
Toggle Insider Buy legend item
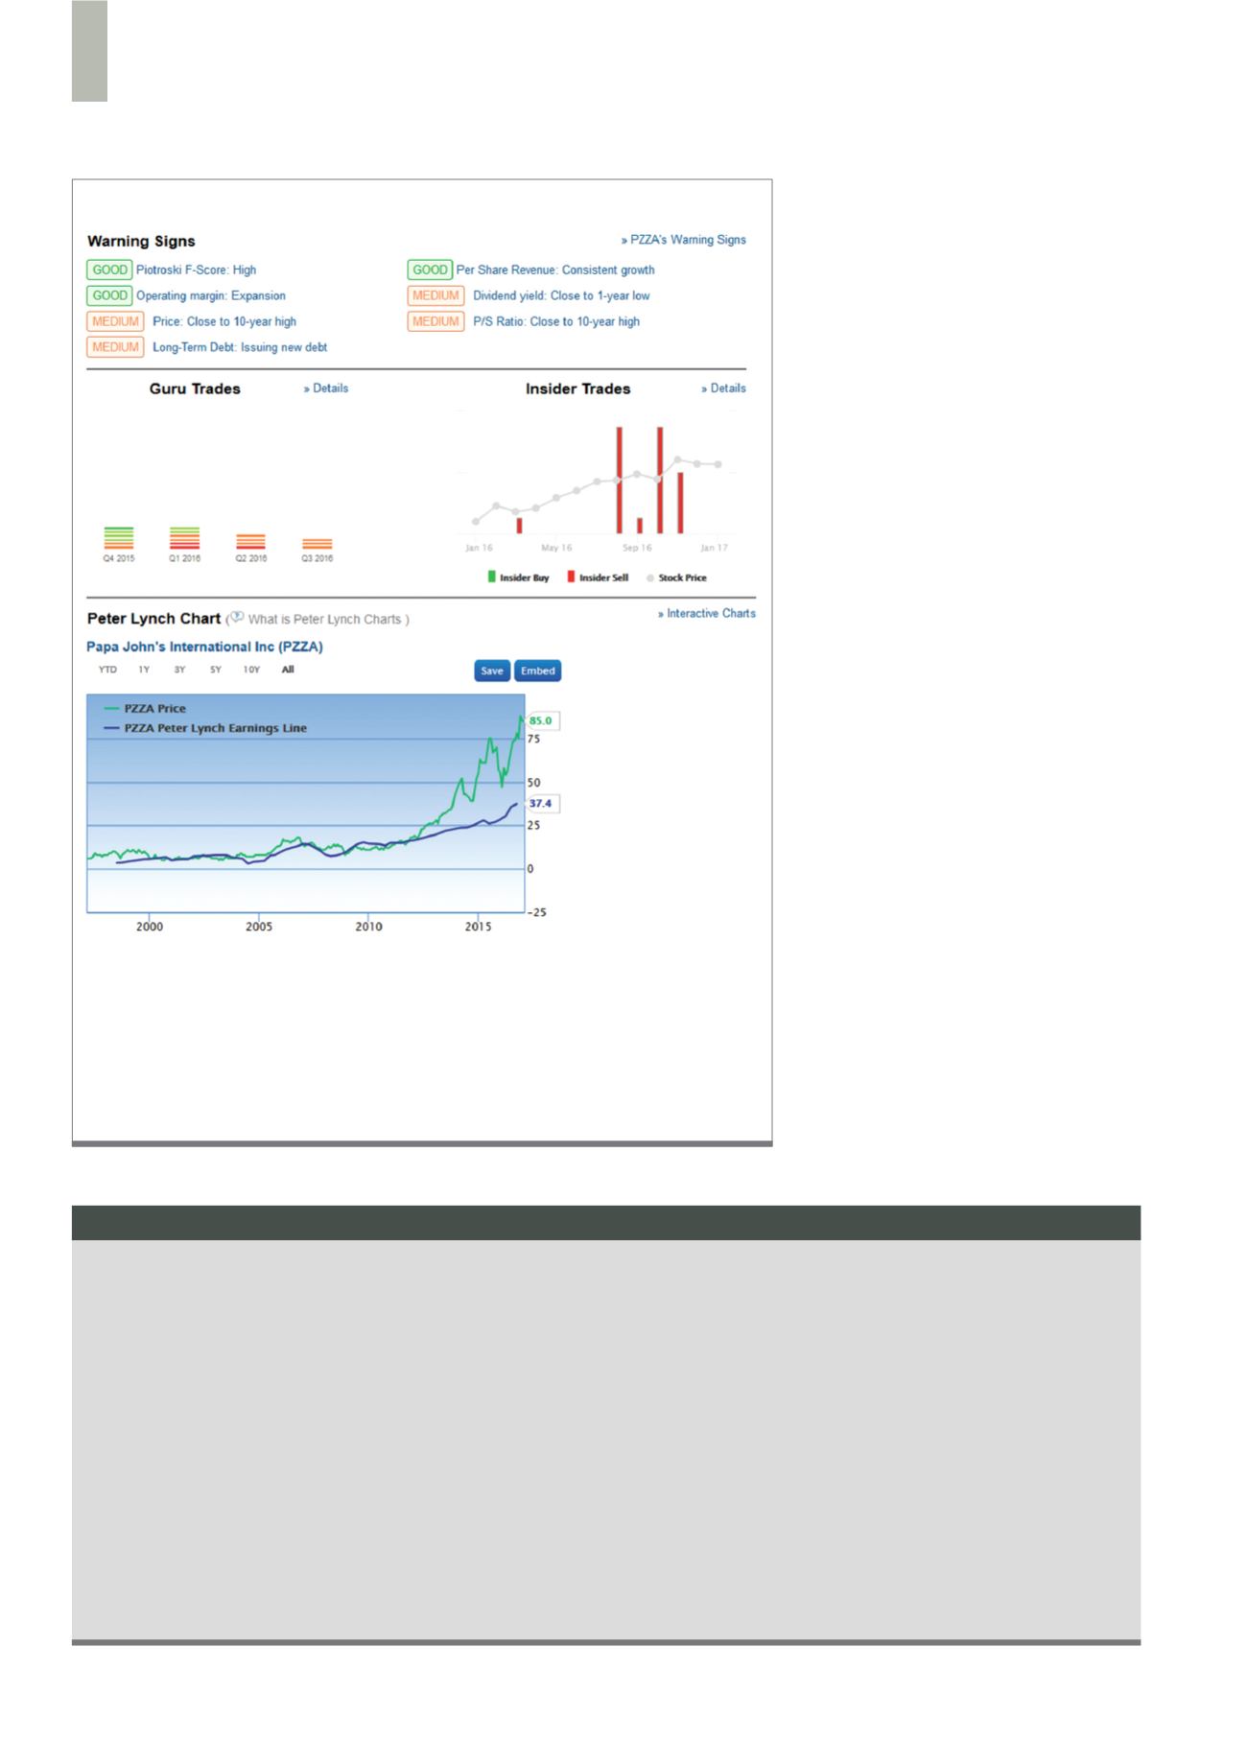pos(519,578)
